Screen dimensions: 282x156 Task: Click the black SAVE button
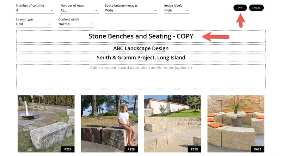(x=240, y=8)
